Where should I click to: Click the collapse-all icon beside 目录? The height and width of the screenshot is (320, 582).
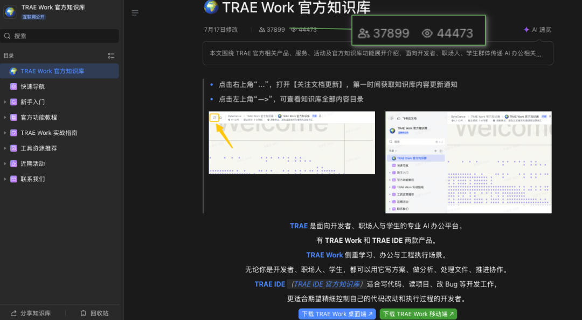(111, 56)
